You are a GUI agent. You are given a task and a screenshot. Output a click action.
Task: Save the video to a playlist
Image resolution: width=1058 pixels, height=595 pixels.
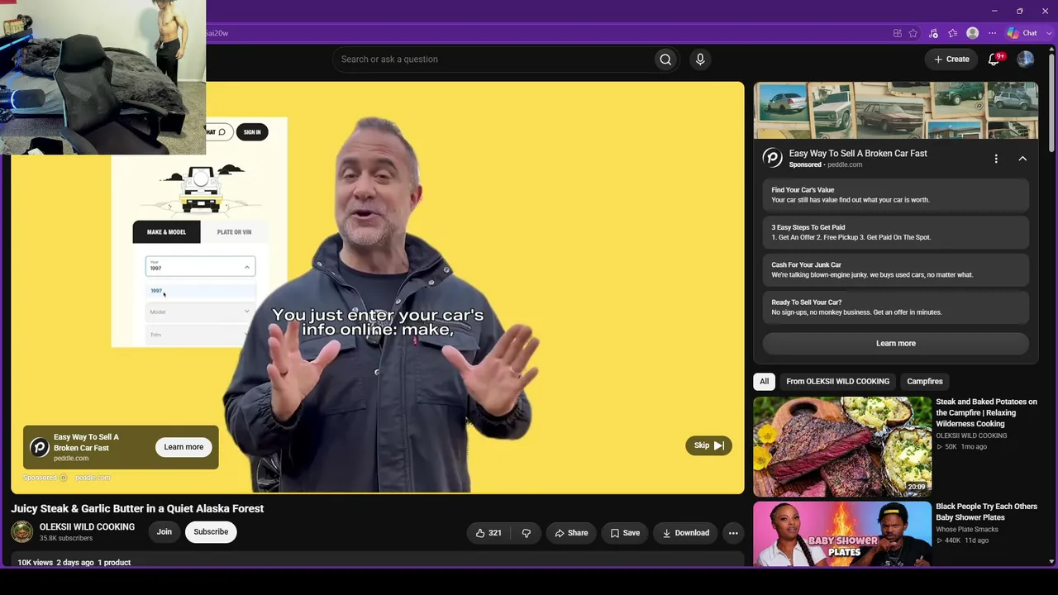click(x=625, y=533)
